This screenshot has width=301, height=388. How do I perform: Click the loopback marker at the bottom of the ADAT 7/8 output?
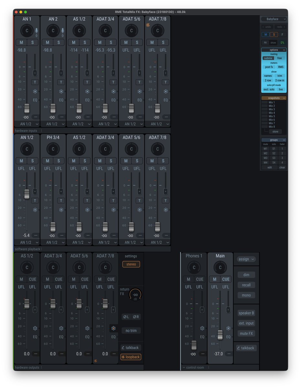tap(95, 361)
